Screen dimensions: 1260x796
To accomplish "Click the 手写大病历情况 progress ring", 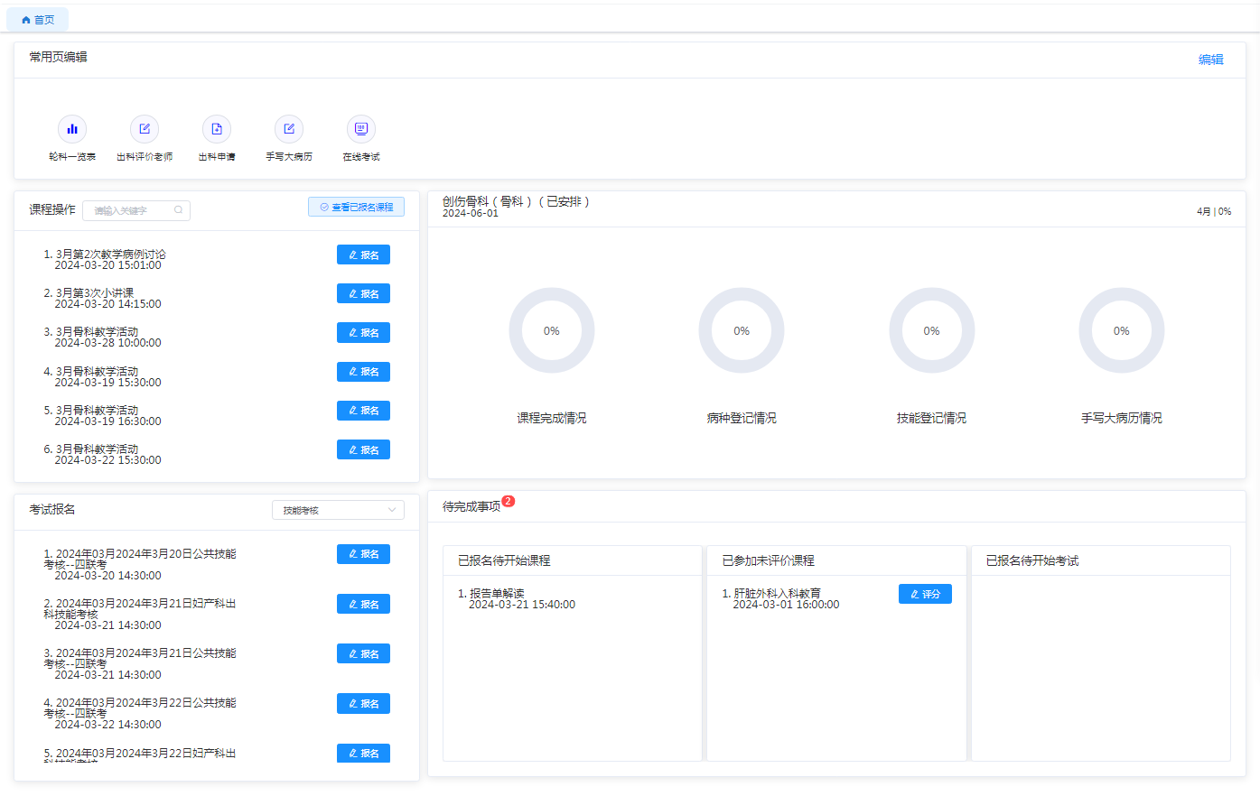I will click(x=1121, y=331).
